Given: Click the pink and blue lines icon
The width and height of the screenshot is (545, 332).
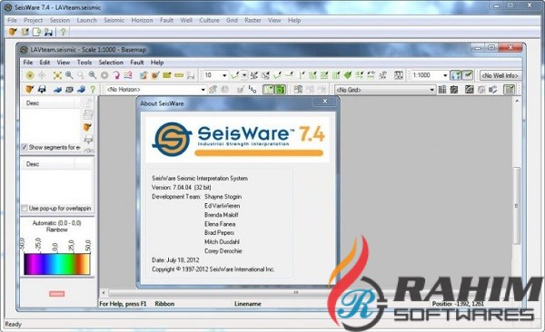Looking at the screenshot, I should pos(128,75).
